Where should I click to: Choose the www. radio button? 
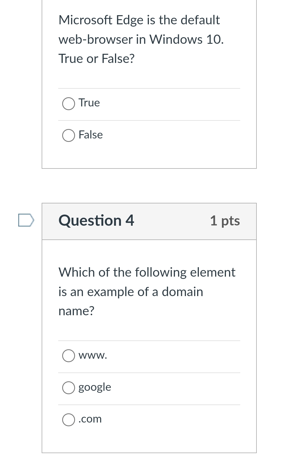(68, 356)
